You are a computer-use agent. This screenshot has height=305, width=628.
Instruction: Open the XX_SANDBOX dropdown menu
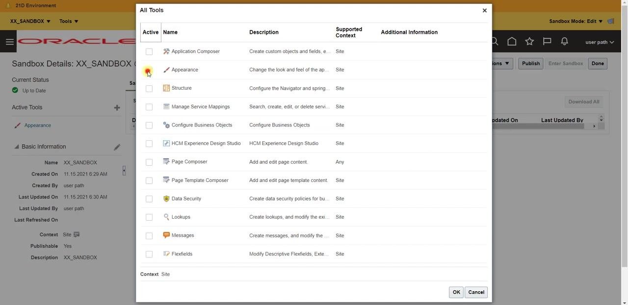pyautogui.click(x=30, y=21)
